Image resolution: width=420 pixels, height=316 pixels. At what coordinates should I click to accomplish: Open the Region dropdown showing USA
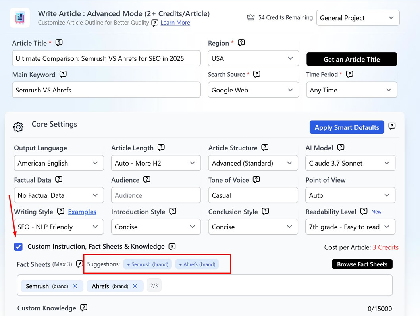pos(253,58)
